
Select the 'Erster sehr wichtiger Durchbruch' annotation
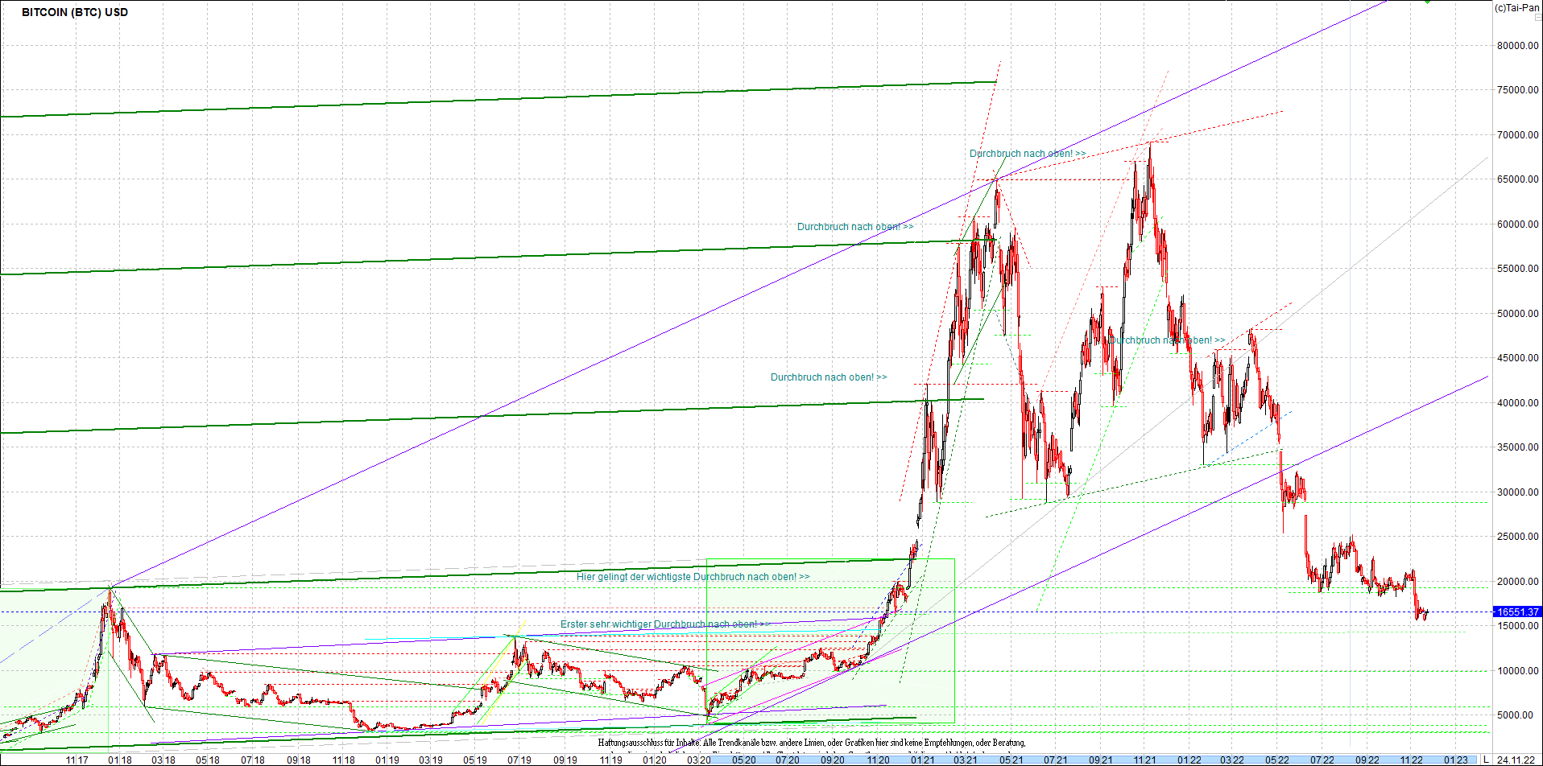tap(664, 624)
